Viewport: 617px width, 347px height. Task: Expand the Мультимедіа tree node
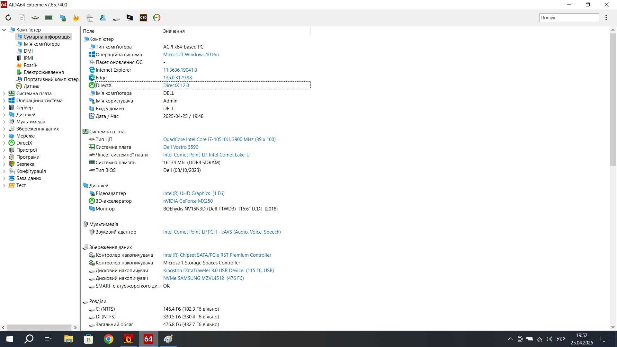coord(4,122)
